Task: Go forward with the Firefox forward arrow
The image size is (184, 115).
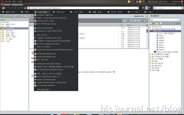Action: tap(12, 8)
